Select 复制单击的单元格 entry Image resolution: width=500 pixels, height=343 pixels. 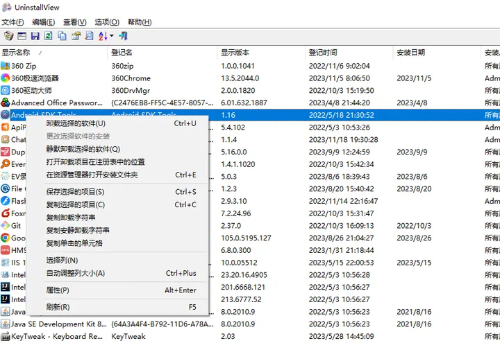117,243
